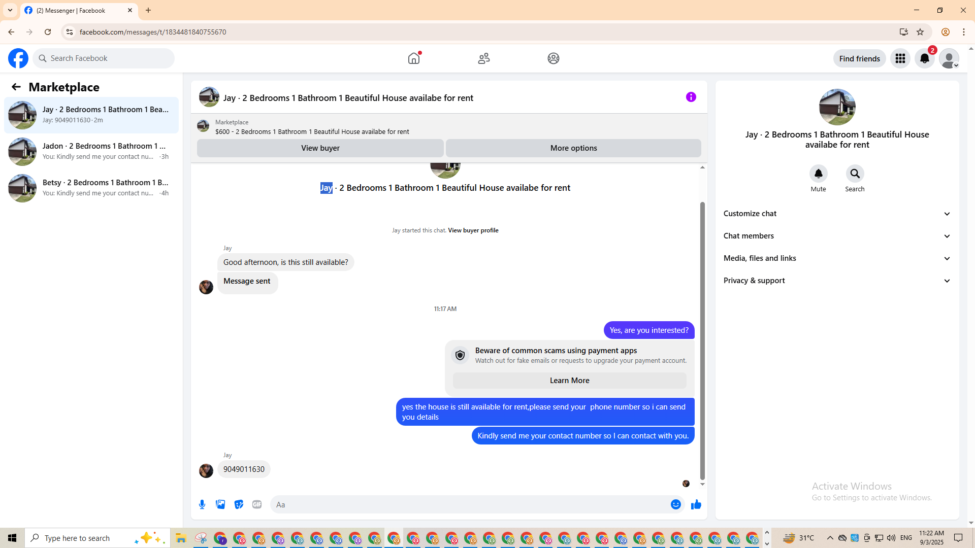Send a thumbs-up like
This screenshot has height=548, width=975.
click(x=696, y=504)
